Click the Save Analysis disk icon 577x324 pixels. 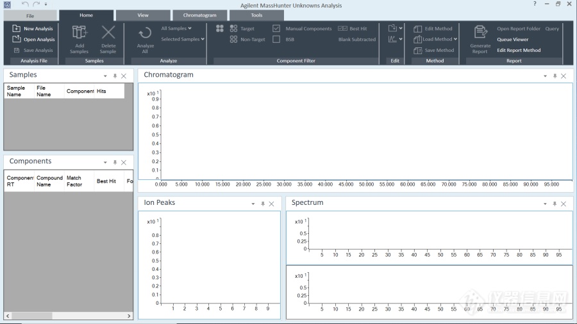(x=16, y=50)
